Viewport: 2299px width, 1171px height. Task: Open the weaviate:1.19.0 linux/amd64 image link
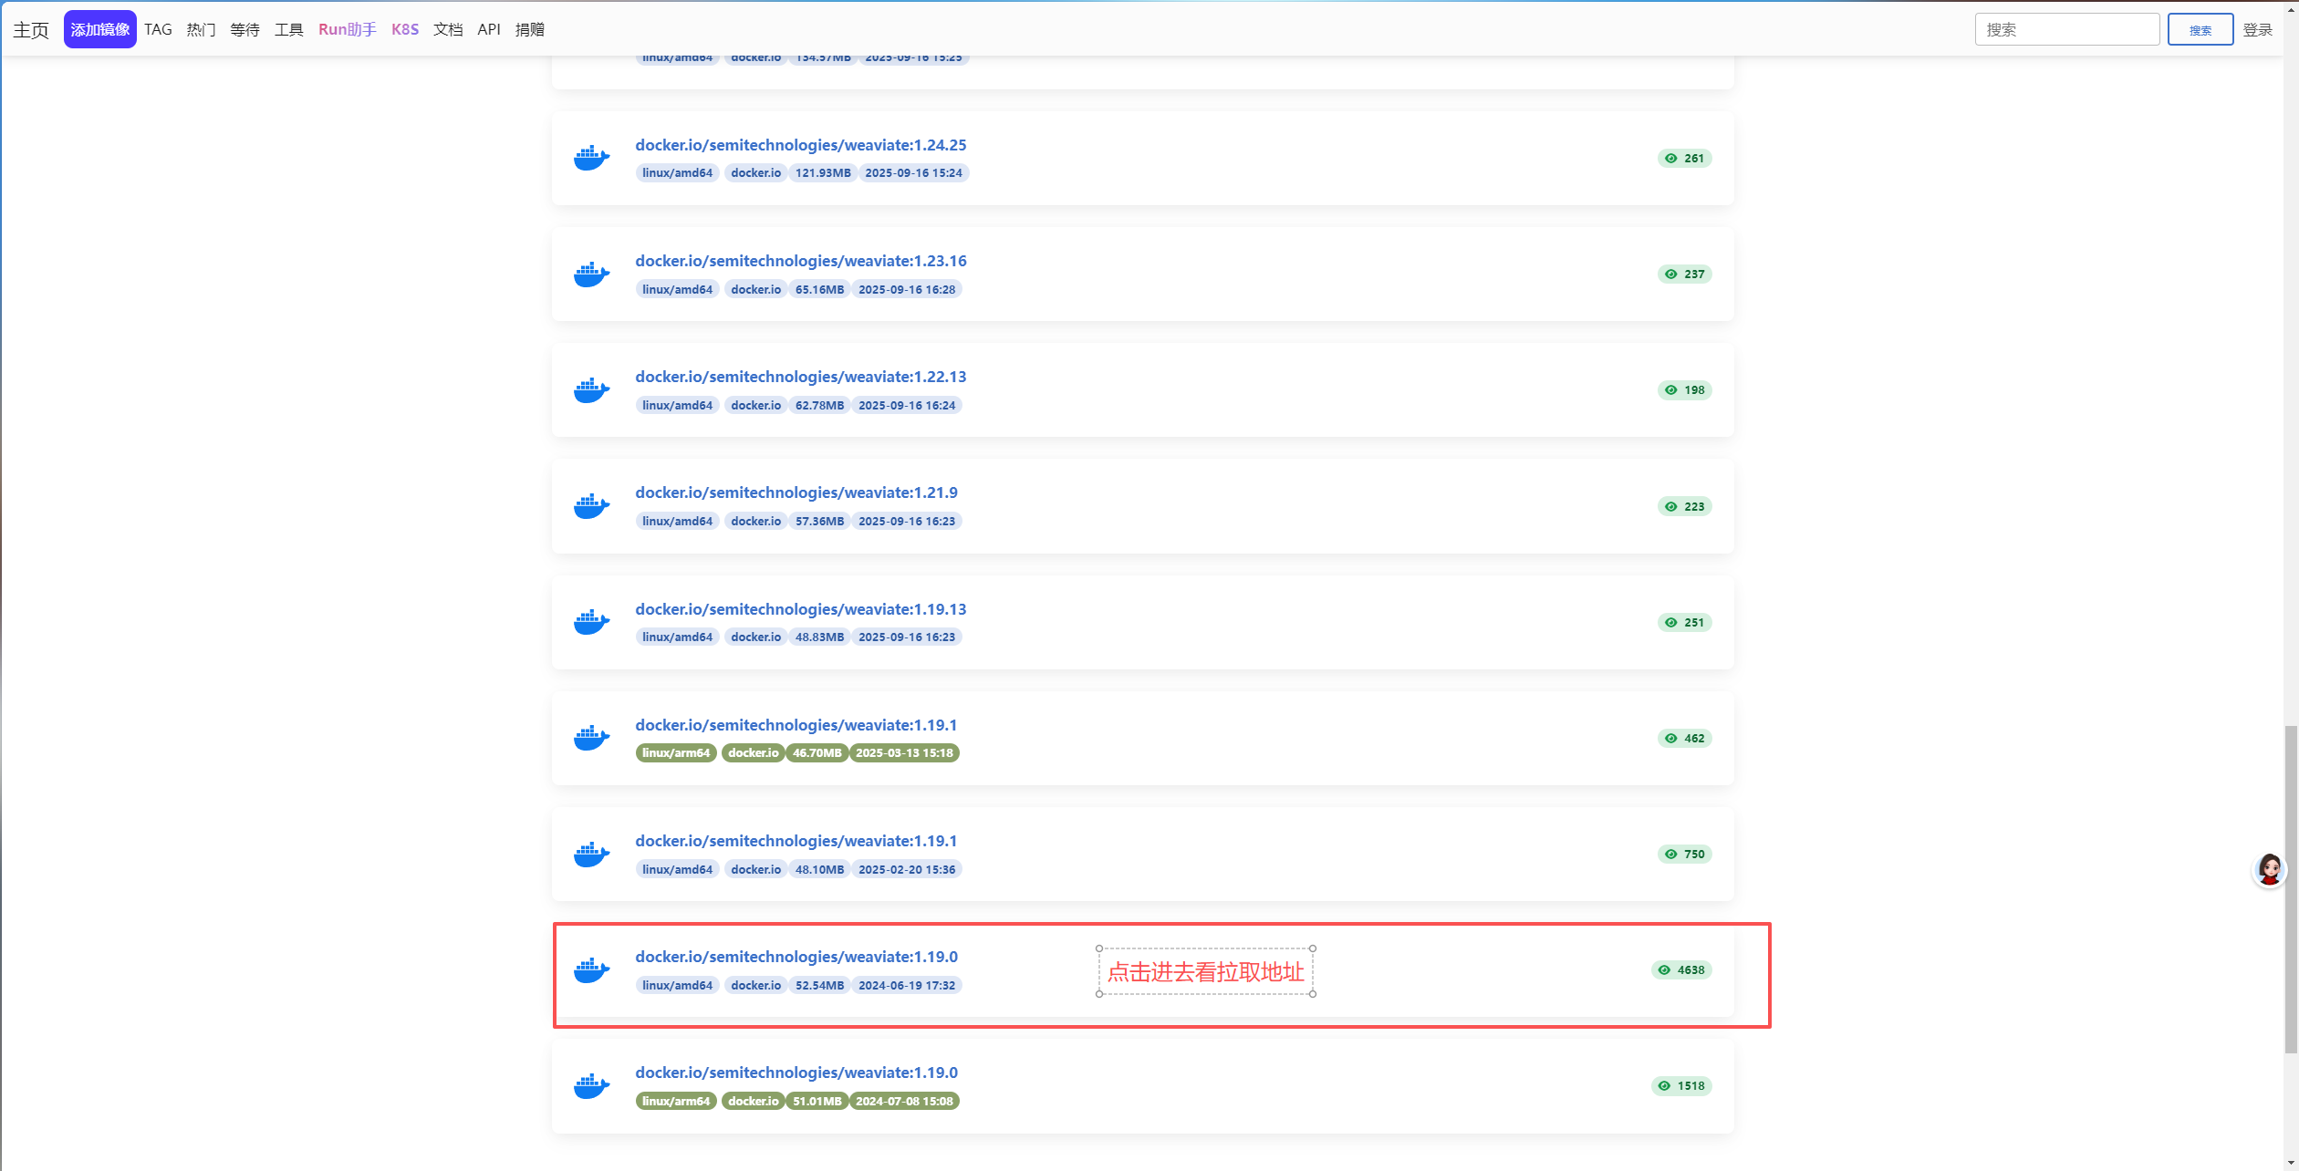pyautogui.click(x=796, y=956)
